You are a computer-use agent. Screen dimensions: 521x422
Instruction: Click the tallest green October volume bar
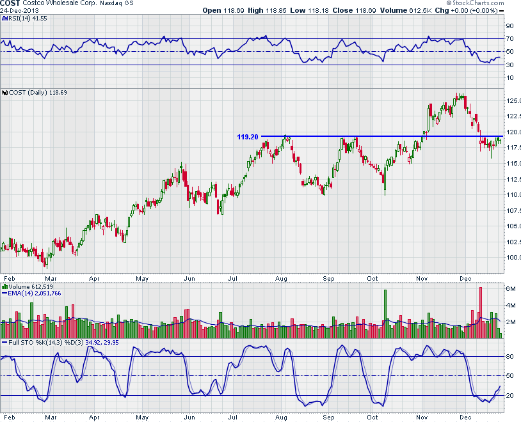point(385,314)
